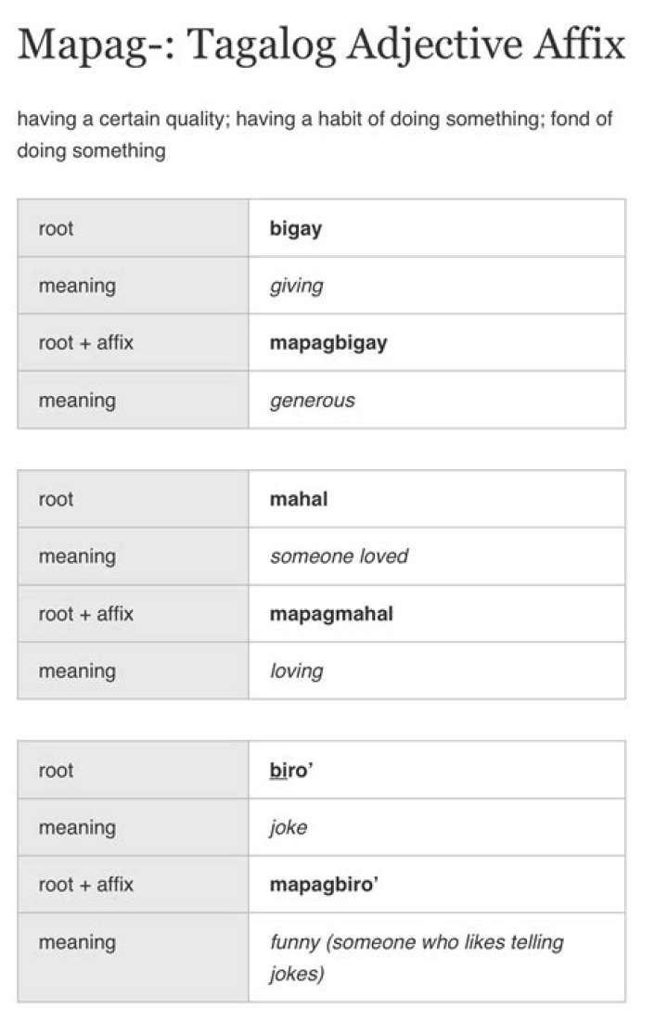Viewport: 668px width, 1009px height.
Task: Click root + affix label in first table
Action: pyautogui.click(x=85, y=343)
